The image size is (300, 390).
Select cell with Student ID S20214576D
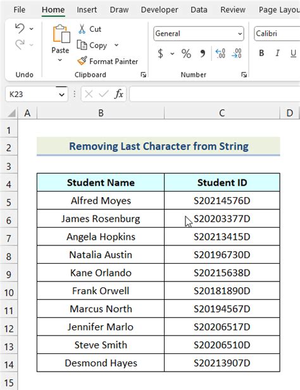pos(222,200)
